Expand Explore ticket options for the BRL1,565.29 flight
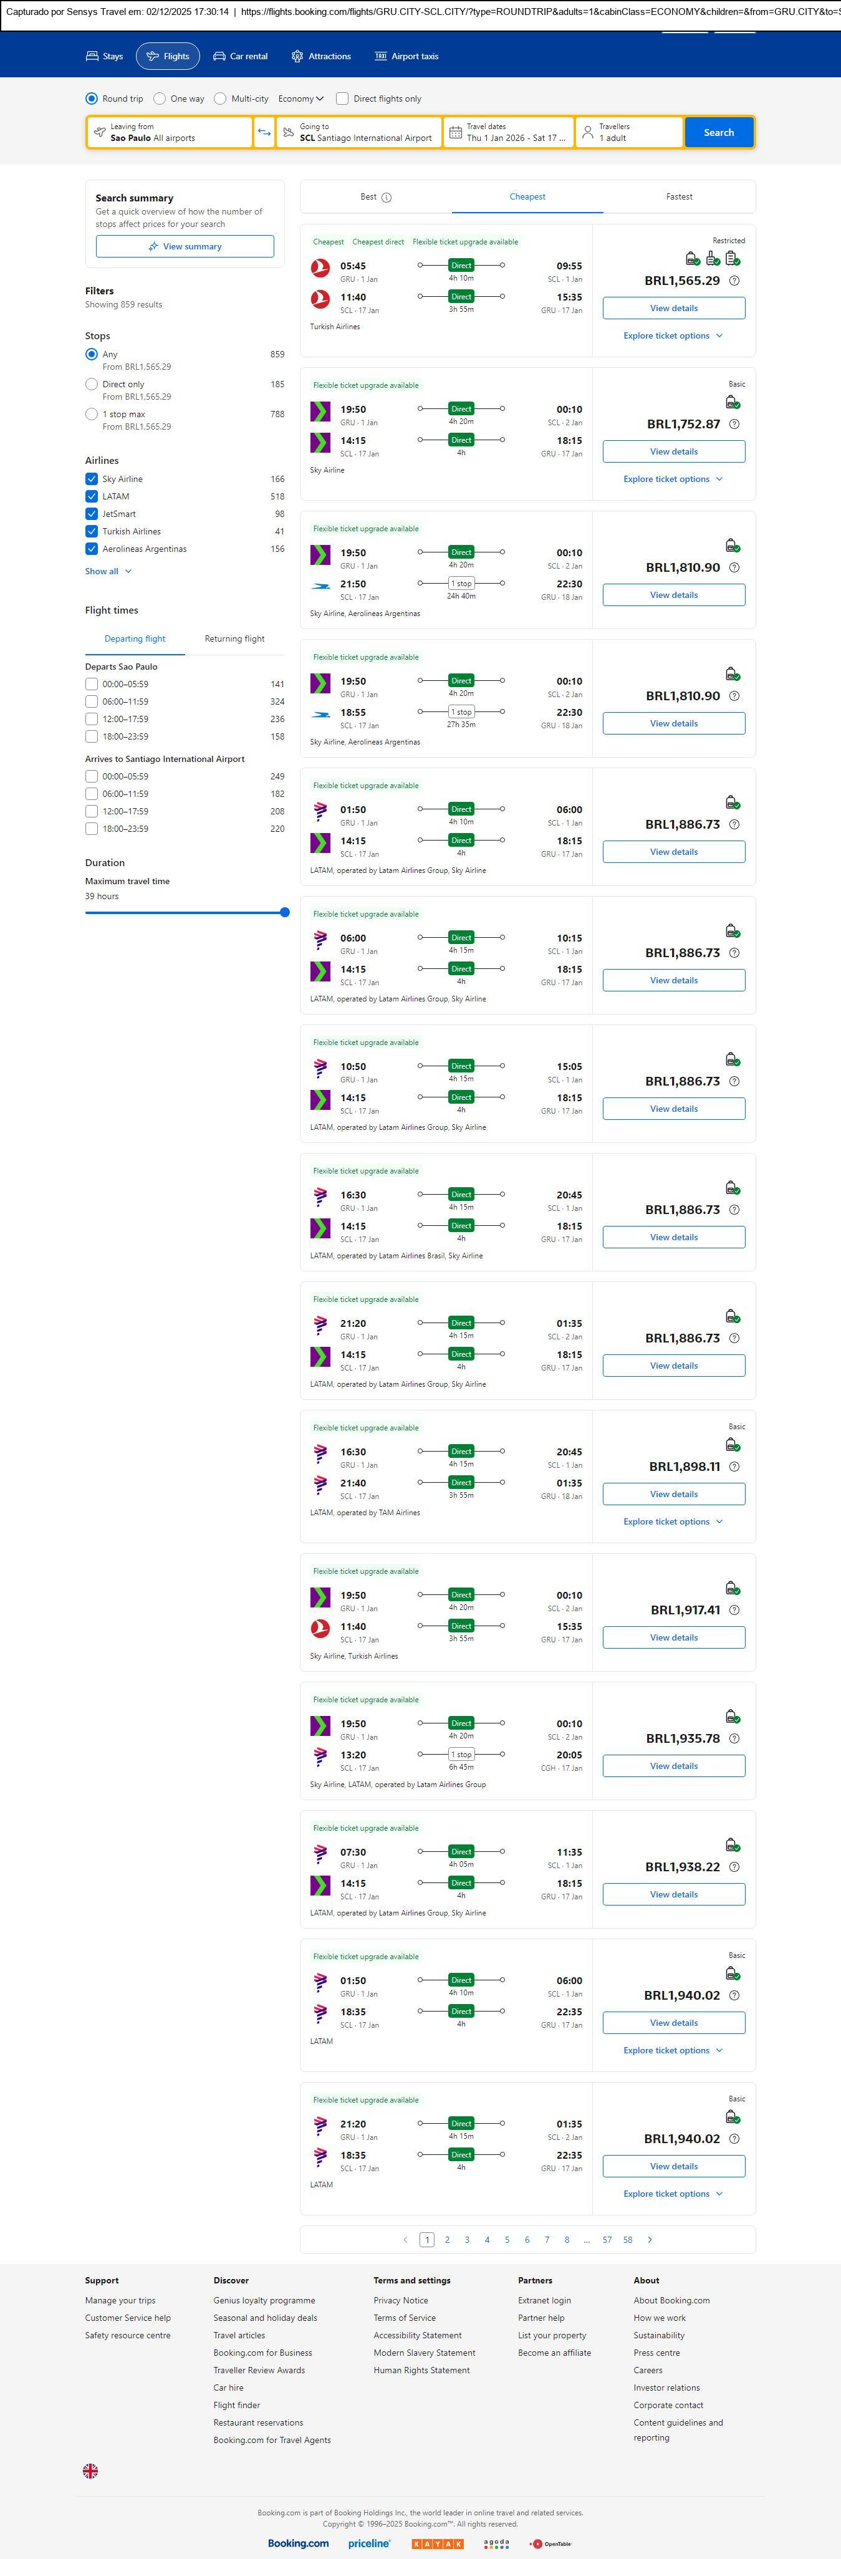The height and width of the screenshot is (2559, 841). pyautogui.click(x=673, y=335)
